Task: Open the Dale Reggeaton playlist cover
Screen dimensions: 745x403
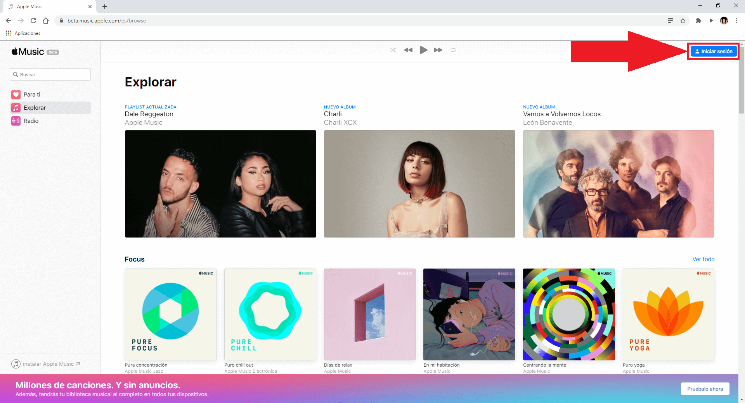Action: click(220, 184)
